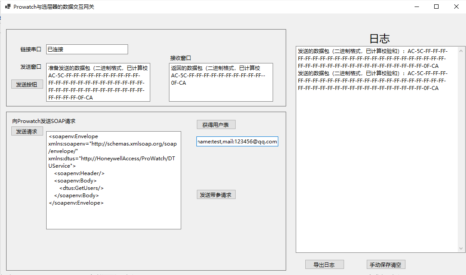Click the 发送请求 button
The height and width of the screenshot is (275, 466).
pos(27,131)
